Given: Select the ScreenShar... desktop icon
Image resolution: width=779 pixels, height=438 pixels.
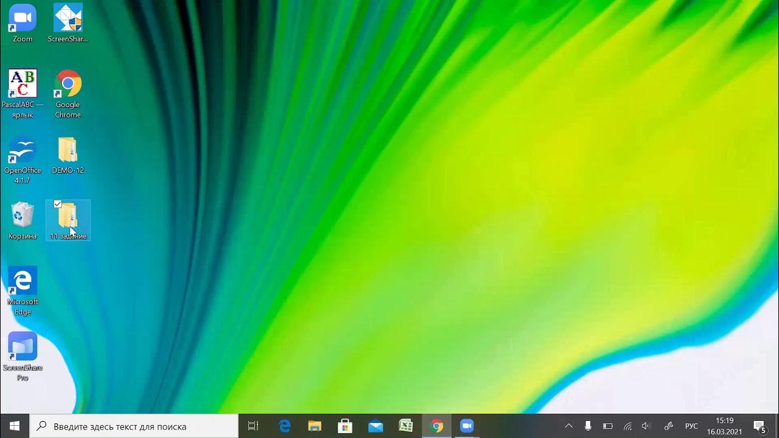Looking at the screenshot, I should coord(68,24).
